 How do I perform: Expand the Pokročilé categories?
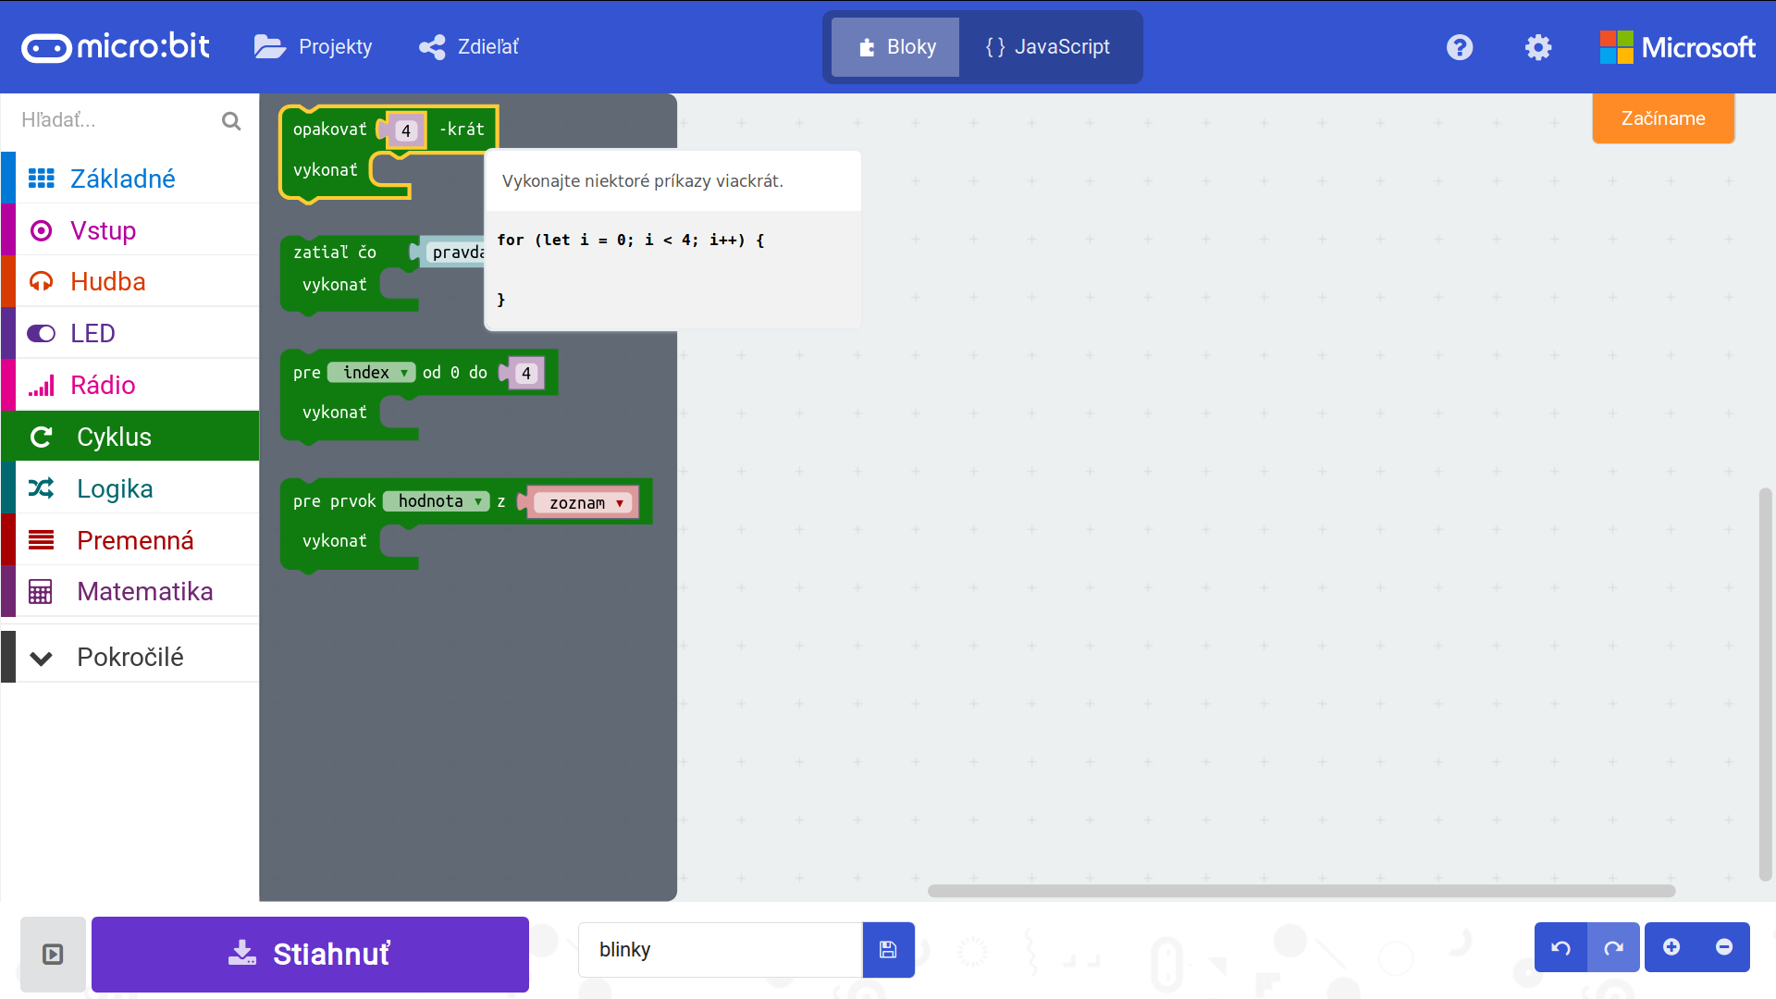pos(129,657)
